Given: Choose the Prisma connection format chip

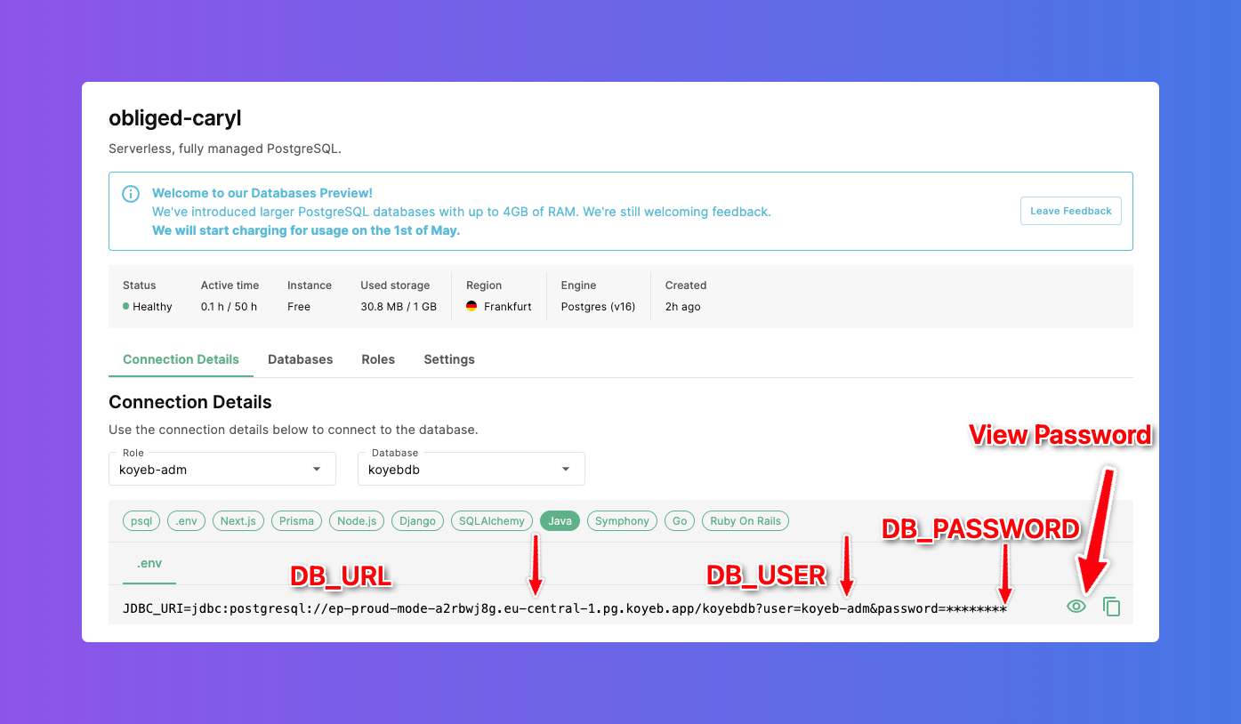Looking at the screenshot, I should (x=296, y=521).
